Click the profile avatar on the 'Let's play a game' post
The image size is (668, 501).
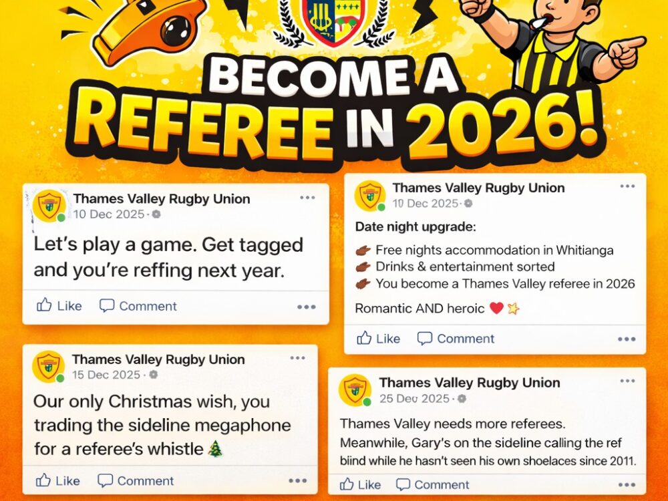pyautogui.click(x=49, y=206)
